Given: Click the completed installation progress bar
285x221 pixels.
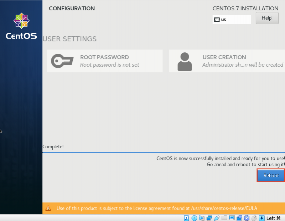Looking at the screenshot, I should coord(164,153).
